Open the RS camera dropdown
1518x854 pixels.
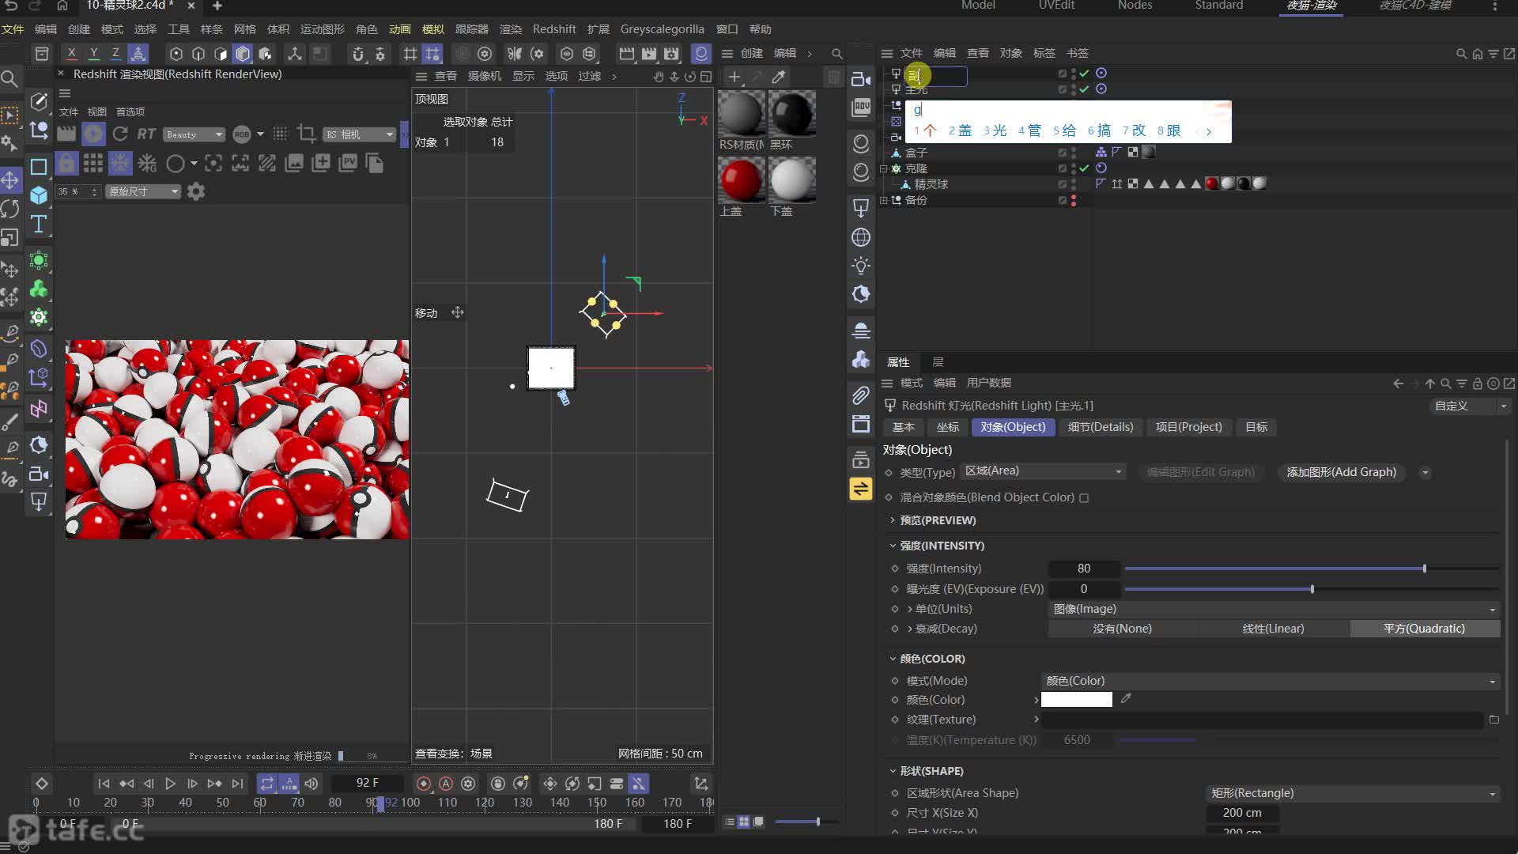click(x=360, y=134)
